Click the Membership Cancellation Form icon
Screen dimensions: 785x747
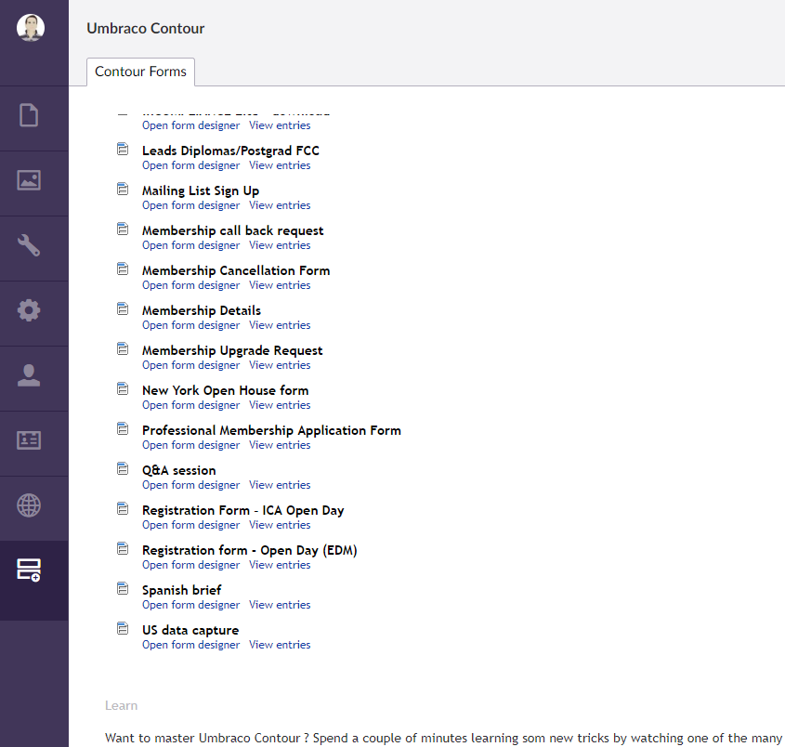(x=123, y=269)
